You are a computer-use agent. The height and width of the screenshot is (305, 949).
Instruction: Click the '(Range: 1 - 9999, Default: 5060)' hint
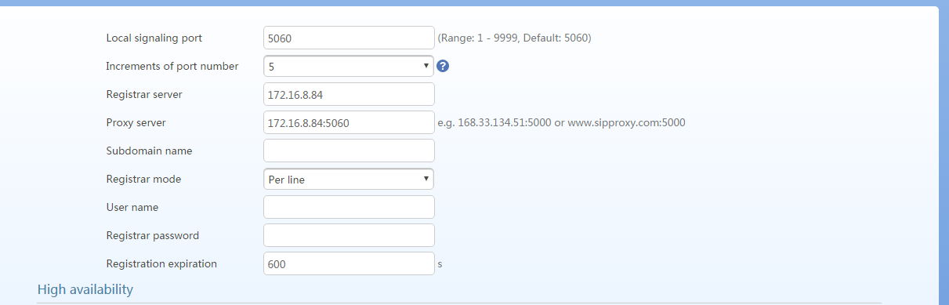(514, 38)
